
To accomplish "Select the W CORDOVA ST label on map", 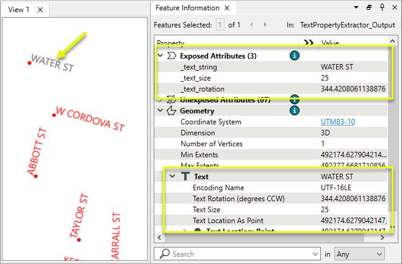I will point(90,120).
